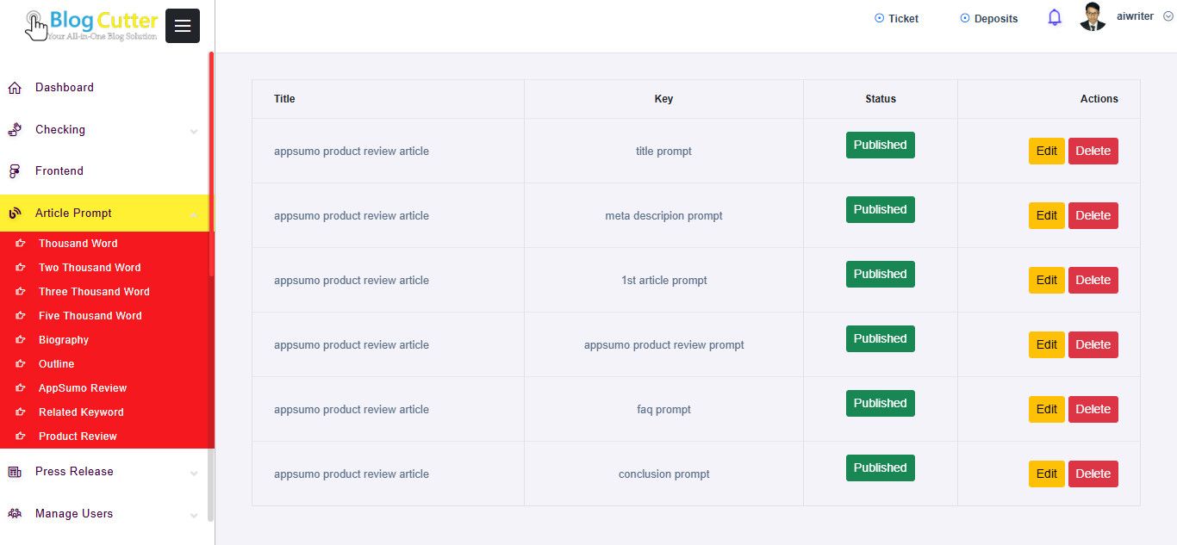Click the Blog Cutter logo
1177x545 pixels.
pyautogui.click(x=91, y=25)
